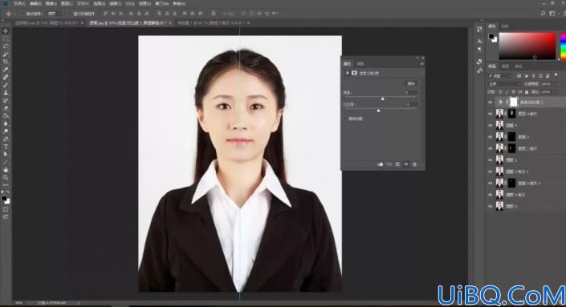Select the Spot Healing Brush tool
The width and height of the screenshot is (566, 307).
pos(6,77)
